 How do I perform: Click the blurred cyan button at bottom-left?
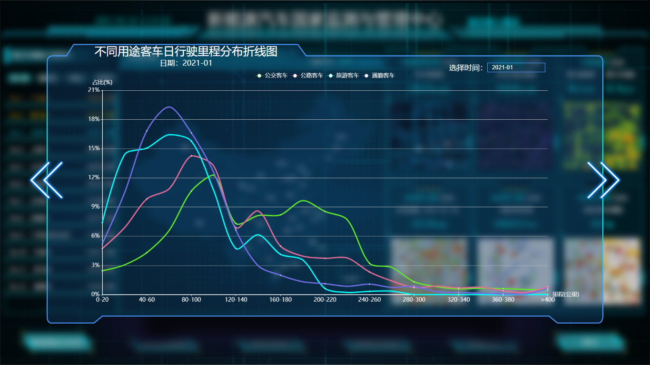click(56, 342)
